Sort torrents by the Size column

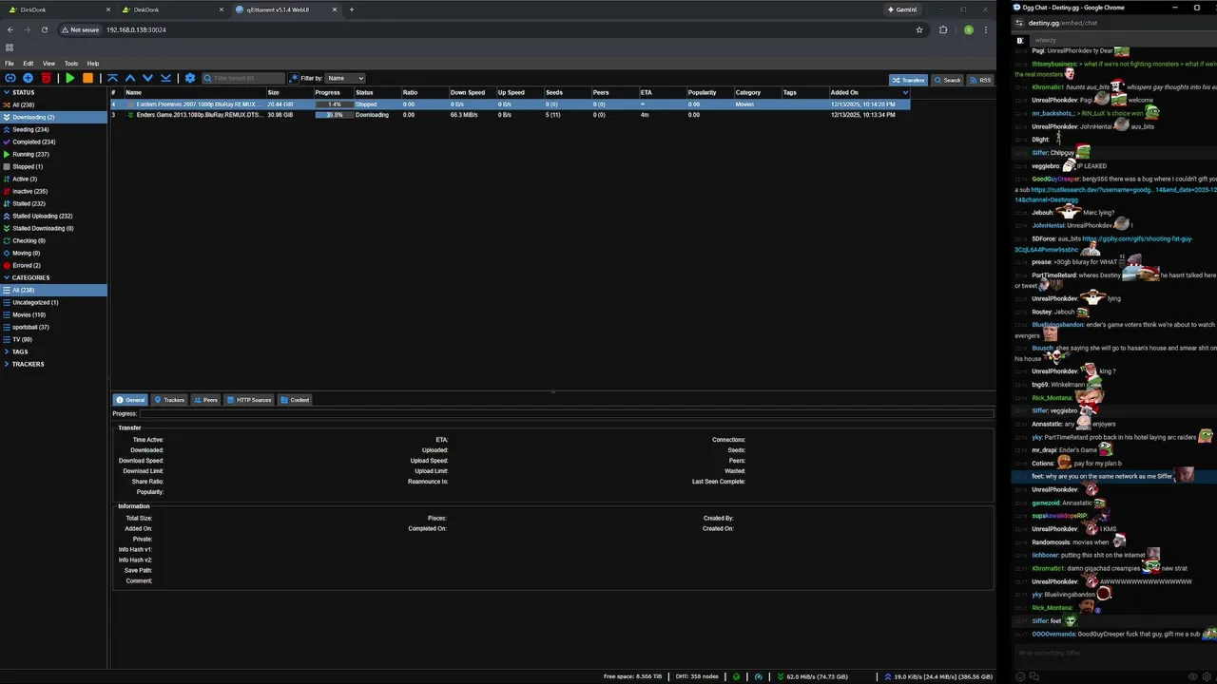[289, 92]
